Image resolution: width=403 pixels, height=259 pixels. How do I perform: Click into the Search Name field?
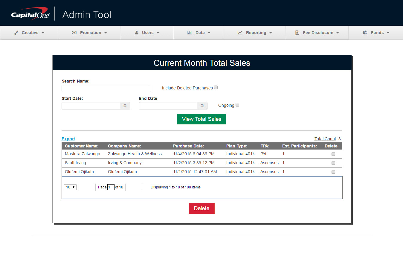[x=106, y=88]
